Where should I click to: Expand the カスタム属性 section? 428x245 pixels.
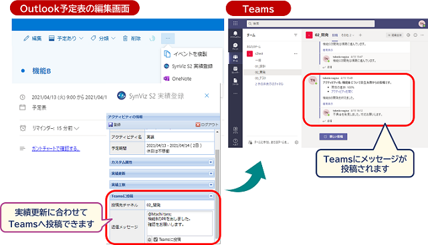coord(211,162)
